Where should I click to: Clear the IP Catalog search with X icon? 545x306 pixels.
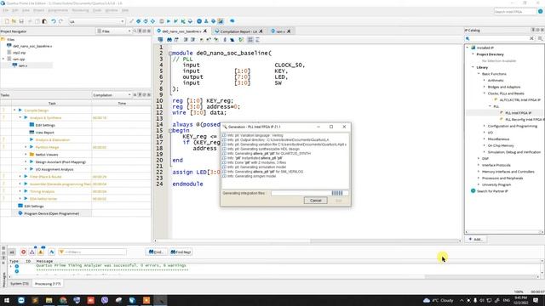531,38
